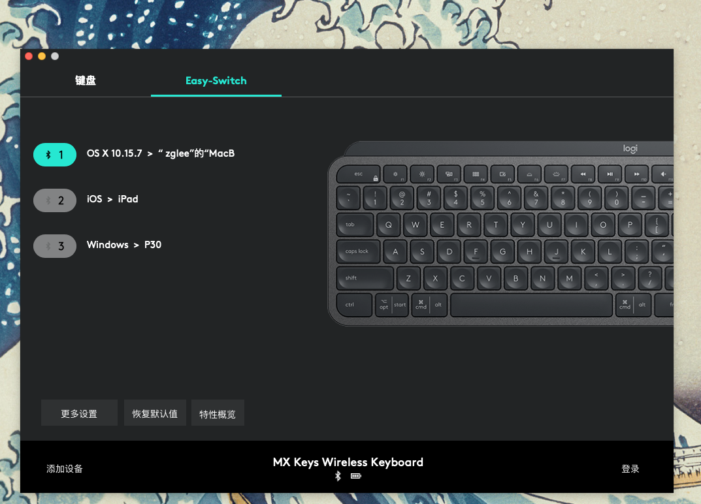Click the brightness up F2 key

422,174
